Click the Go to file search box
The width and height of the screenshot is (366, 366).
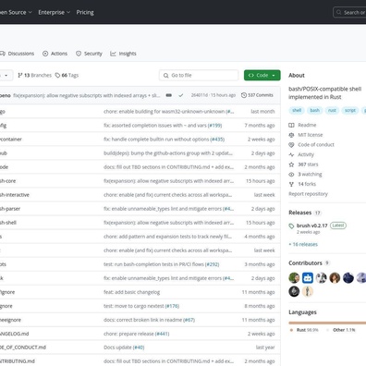coord(199,75)
